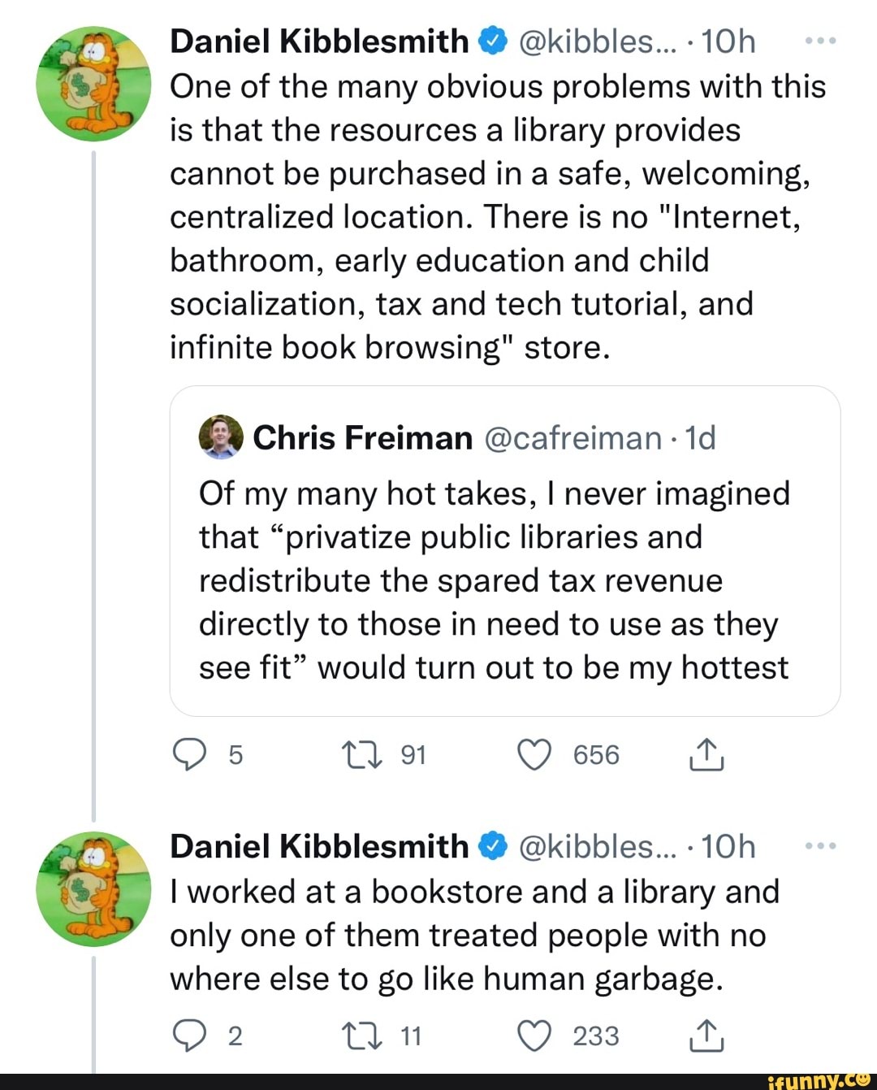The image size is (877, 1090).
Task: Share the first tweet via the share icon
Action: (x=706, y=754)
